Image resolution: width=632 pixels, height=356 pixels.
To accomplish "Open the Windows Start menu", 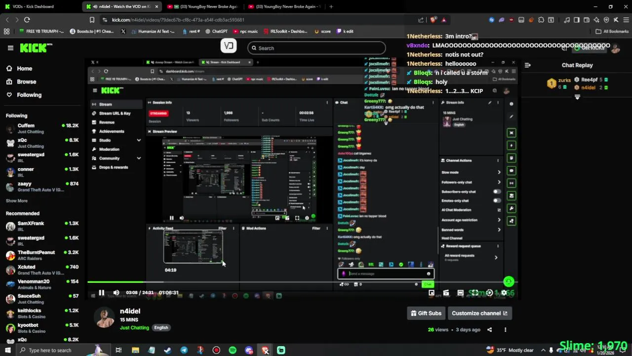I will click(8, 350).
